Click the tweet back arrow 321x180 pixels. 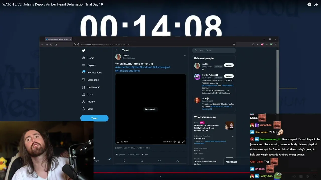(117, 50)
